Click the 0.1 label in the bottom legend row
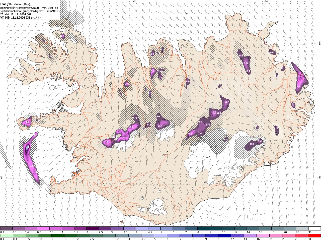 tap(2, 239)
